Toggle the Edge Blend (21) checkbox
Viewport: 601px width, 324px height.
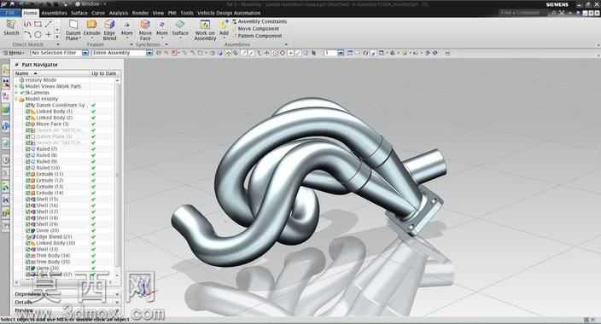pos(27,237)
